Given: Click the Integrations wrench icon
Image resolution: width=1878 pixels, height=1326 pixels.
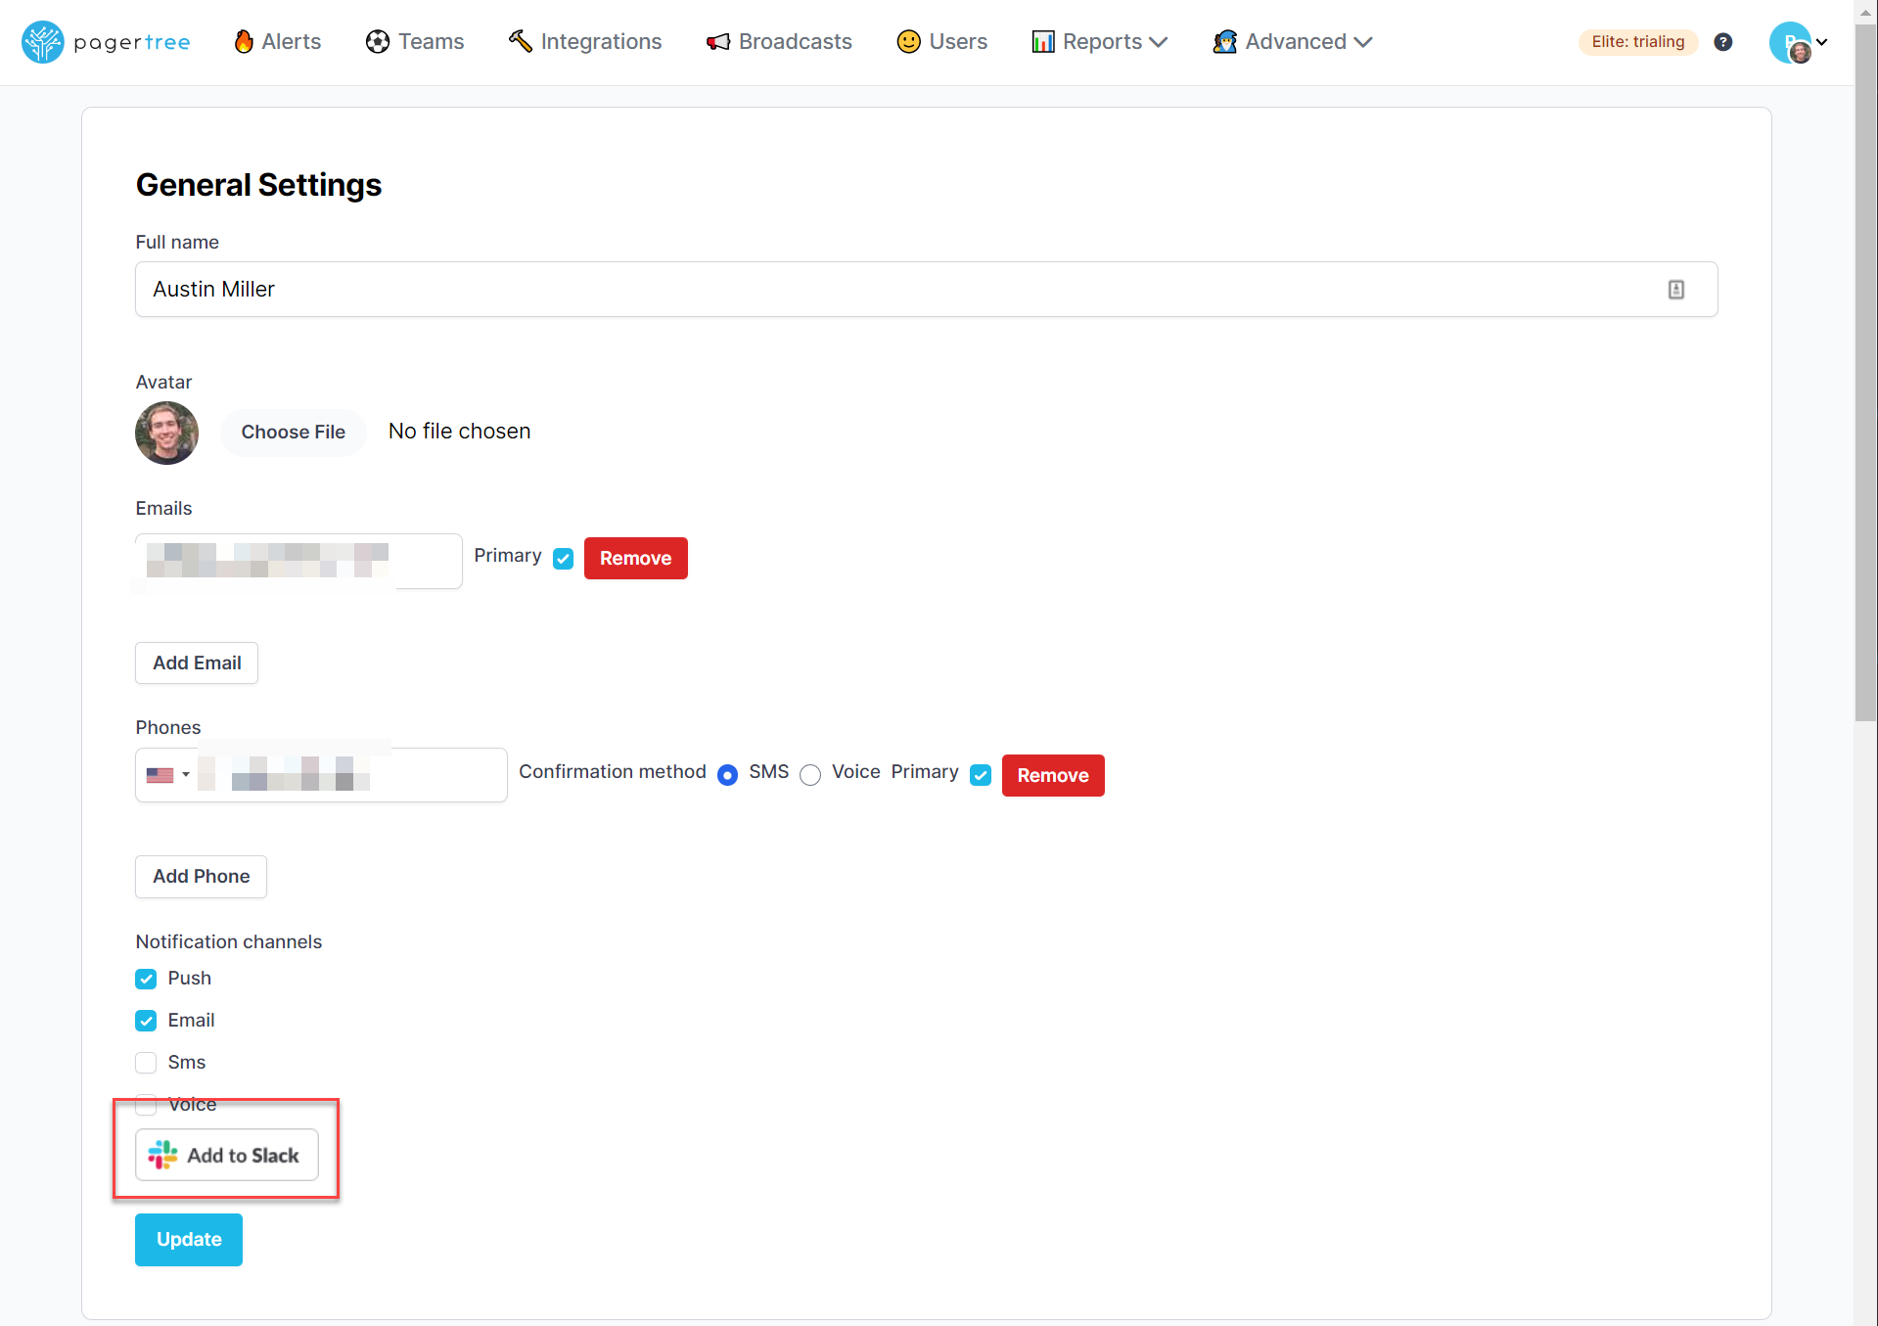Looking at the screenshot, I should (520, 41).
